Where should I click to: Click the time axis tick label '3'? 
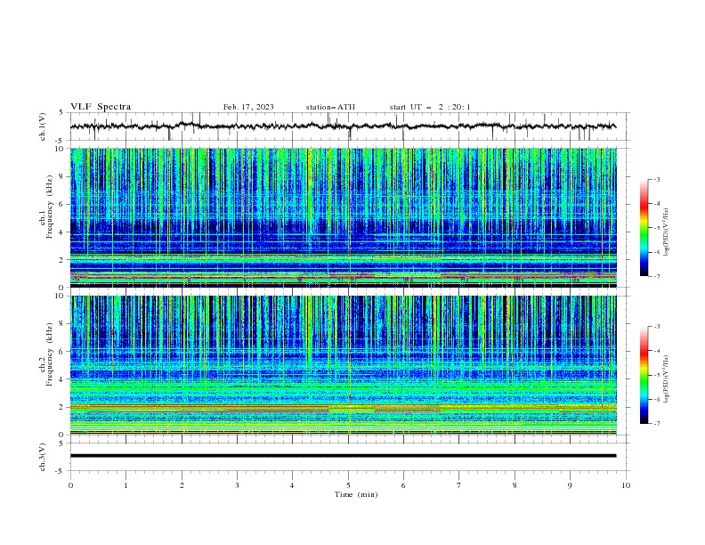point(237,485)
